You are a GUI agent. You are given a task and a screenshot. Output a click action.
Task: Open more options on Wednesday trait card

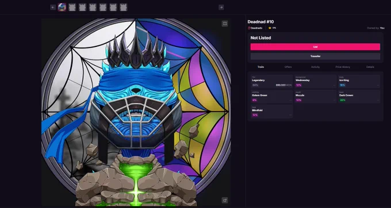[334, 85]
